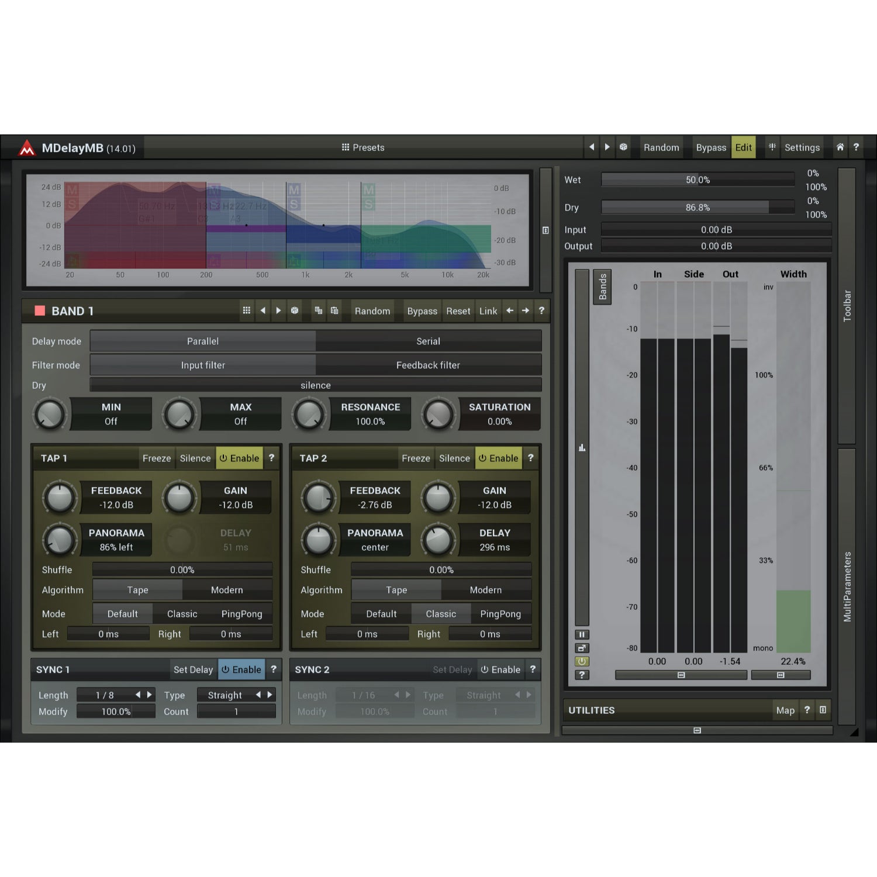Click the Band 1 Link button
The width and height of the screenshot is (877, 877).
pyautogui.click(x=488, y=311)
